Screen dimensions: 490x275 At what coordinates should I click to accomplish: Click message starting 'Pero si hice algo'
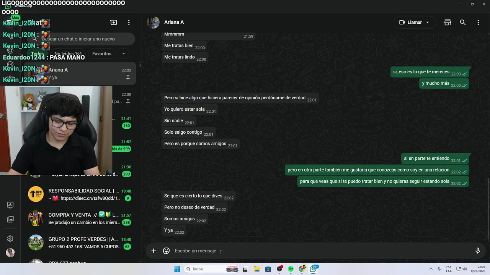pyautogui.click(x=240, y=99)
